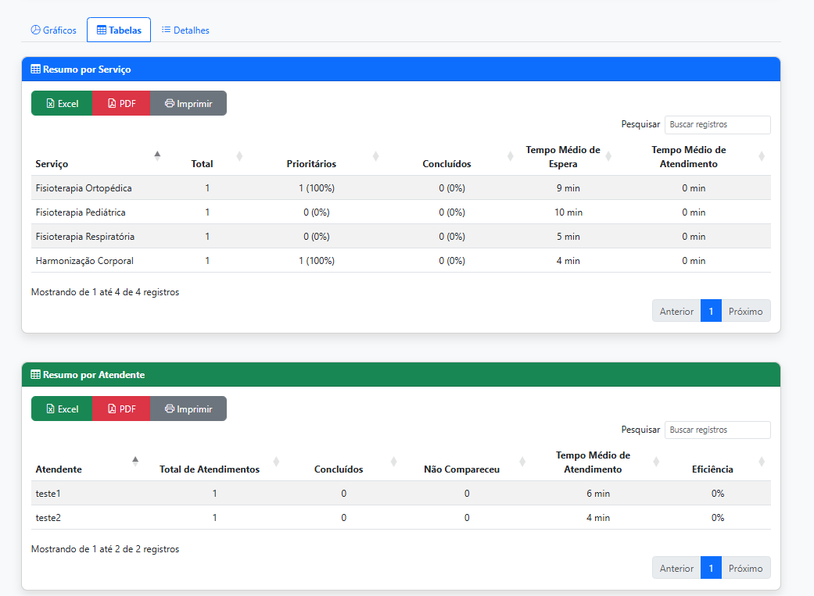Print the Resumo por Atendente table
Image resolution: width=814 pixels, height=596 pixels.
pos(188,409)
